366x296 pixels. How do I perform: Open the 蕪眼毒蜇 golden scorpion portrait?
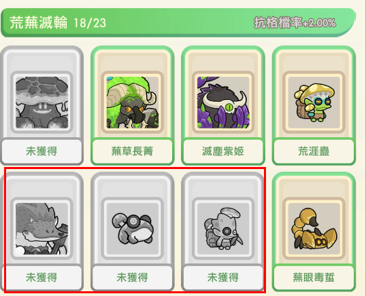314,229
